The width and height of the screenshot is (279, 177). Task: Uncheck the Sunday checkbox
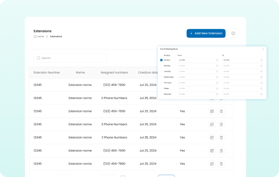point(161,60)
